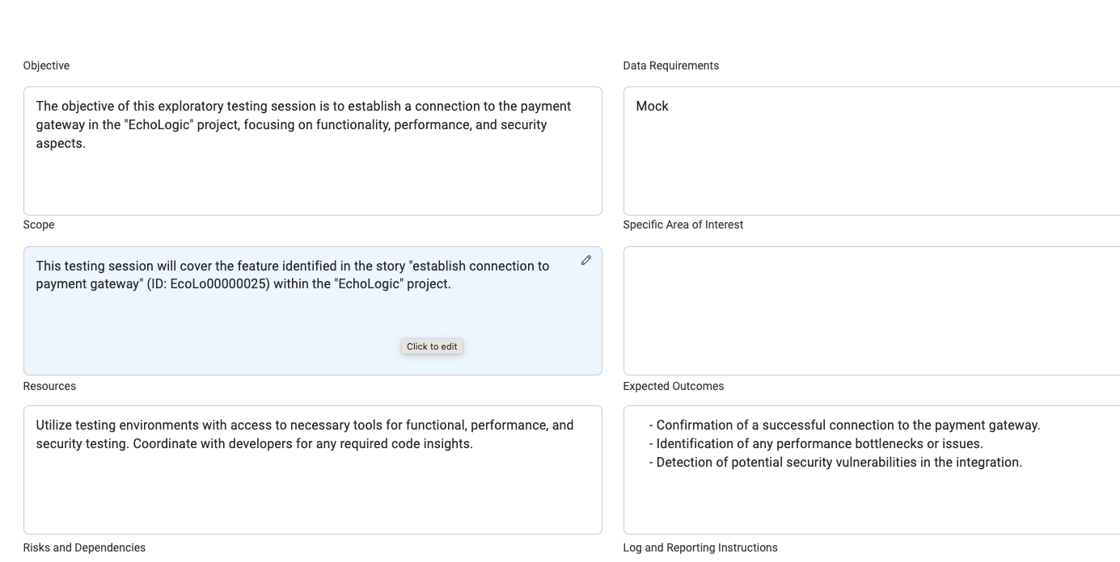Click the Data Requirements field containing Mock

pyautogui.click(x=872, y=151)
